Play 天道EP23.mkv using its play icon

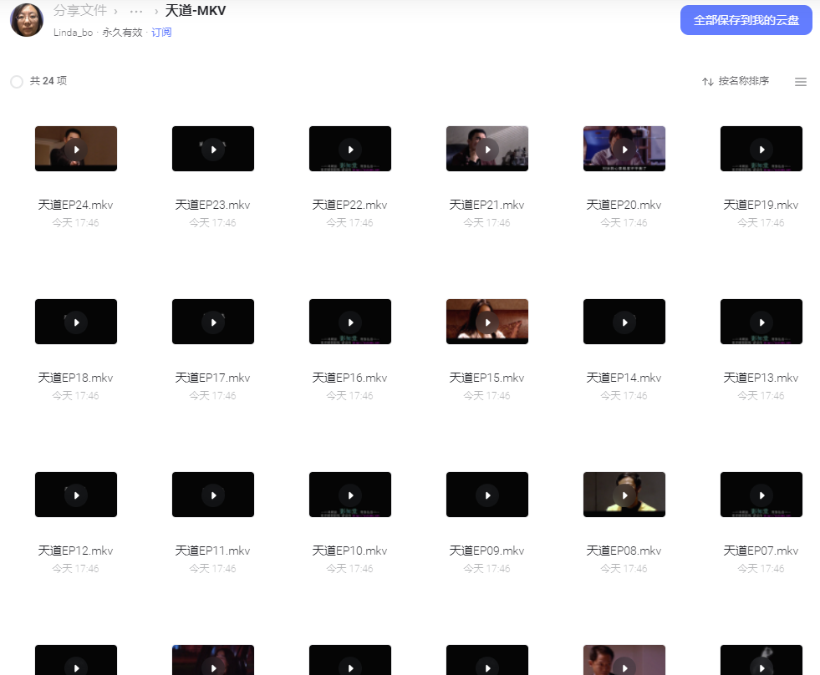click(x=213, y=150)
